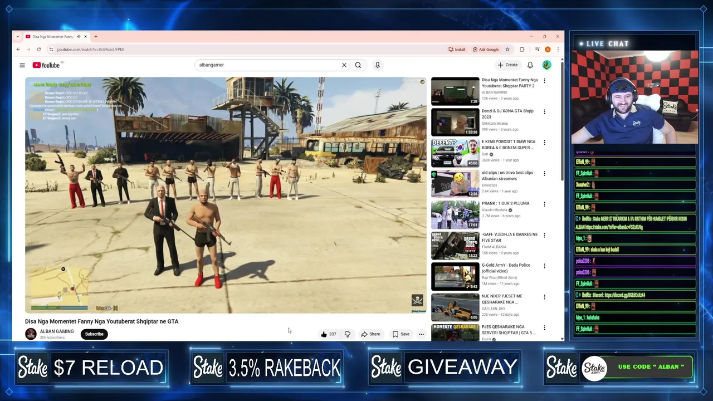This screenshot has height=401, width=713.
Task: Click the Stake 3.5% RAKEBACK banner
Action: click(266, 368)
